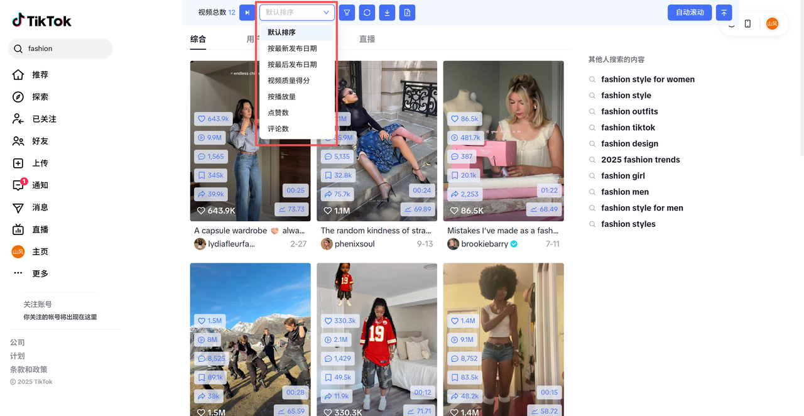
Task: Click the refresh icon in toolbar
Action: coord(367,13)
